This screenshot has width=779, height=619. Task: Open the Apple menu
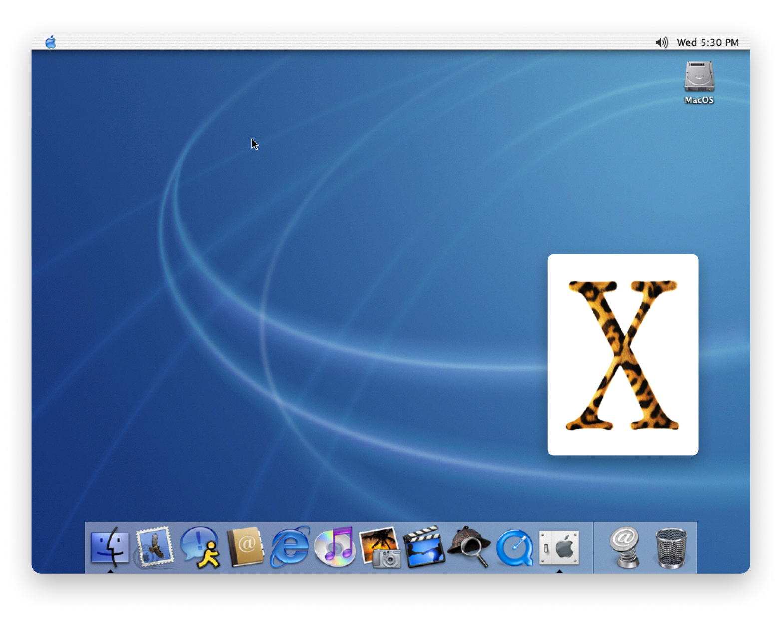click(x=51, y=42)
